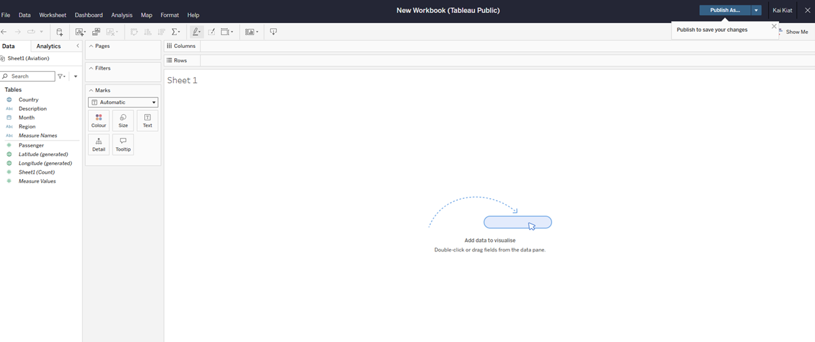Open the Detail marks card
Screen dimensions: 815x342
[x=99, y=145]
